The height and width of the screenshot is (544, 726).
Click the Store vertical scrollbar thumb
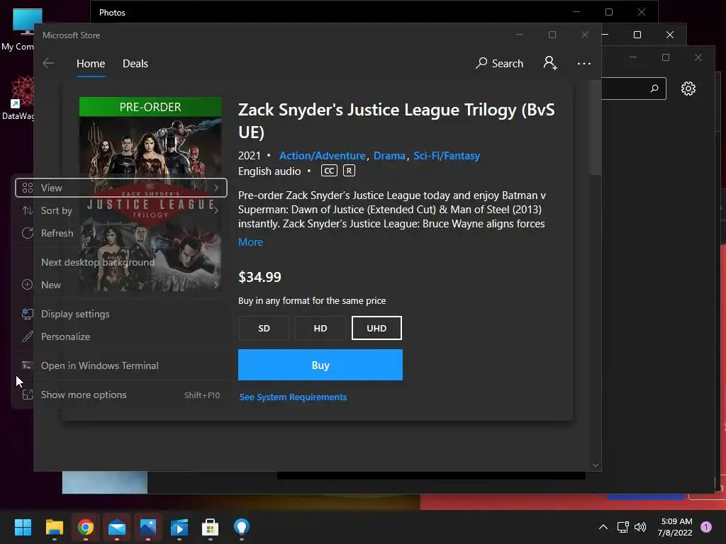tap(596, 127)
